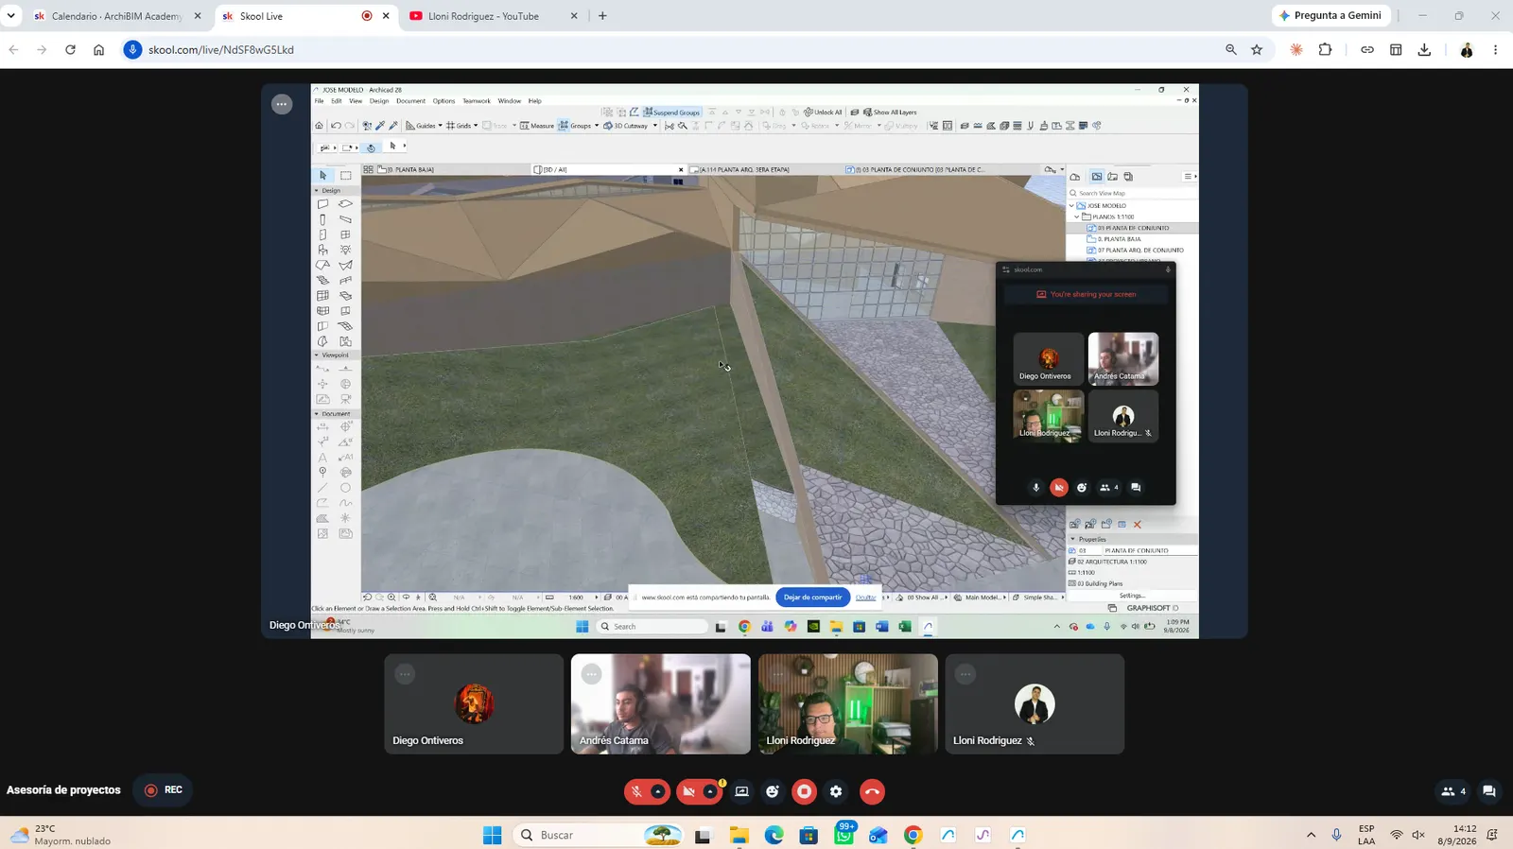Open the Publisher Sets icon in Navigator

(x=1128, y=177)
